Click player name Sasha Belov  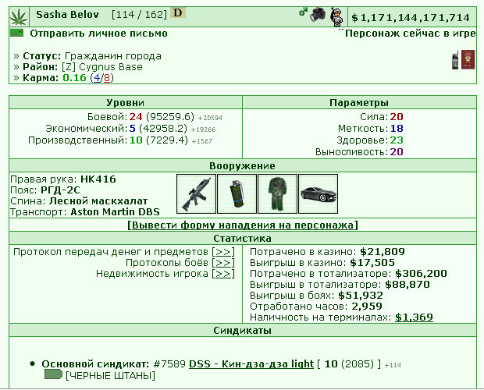click(67, 15)
